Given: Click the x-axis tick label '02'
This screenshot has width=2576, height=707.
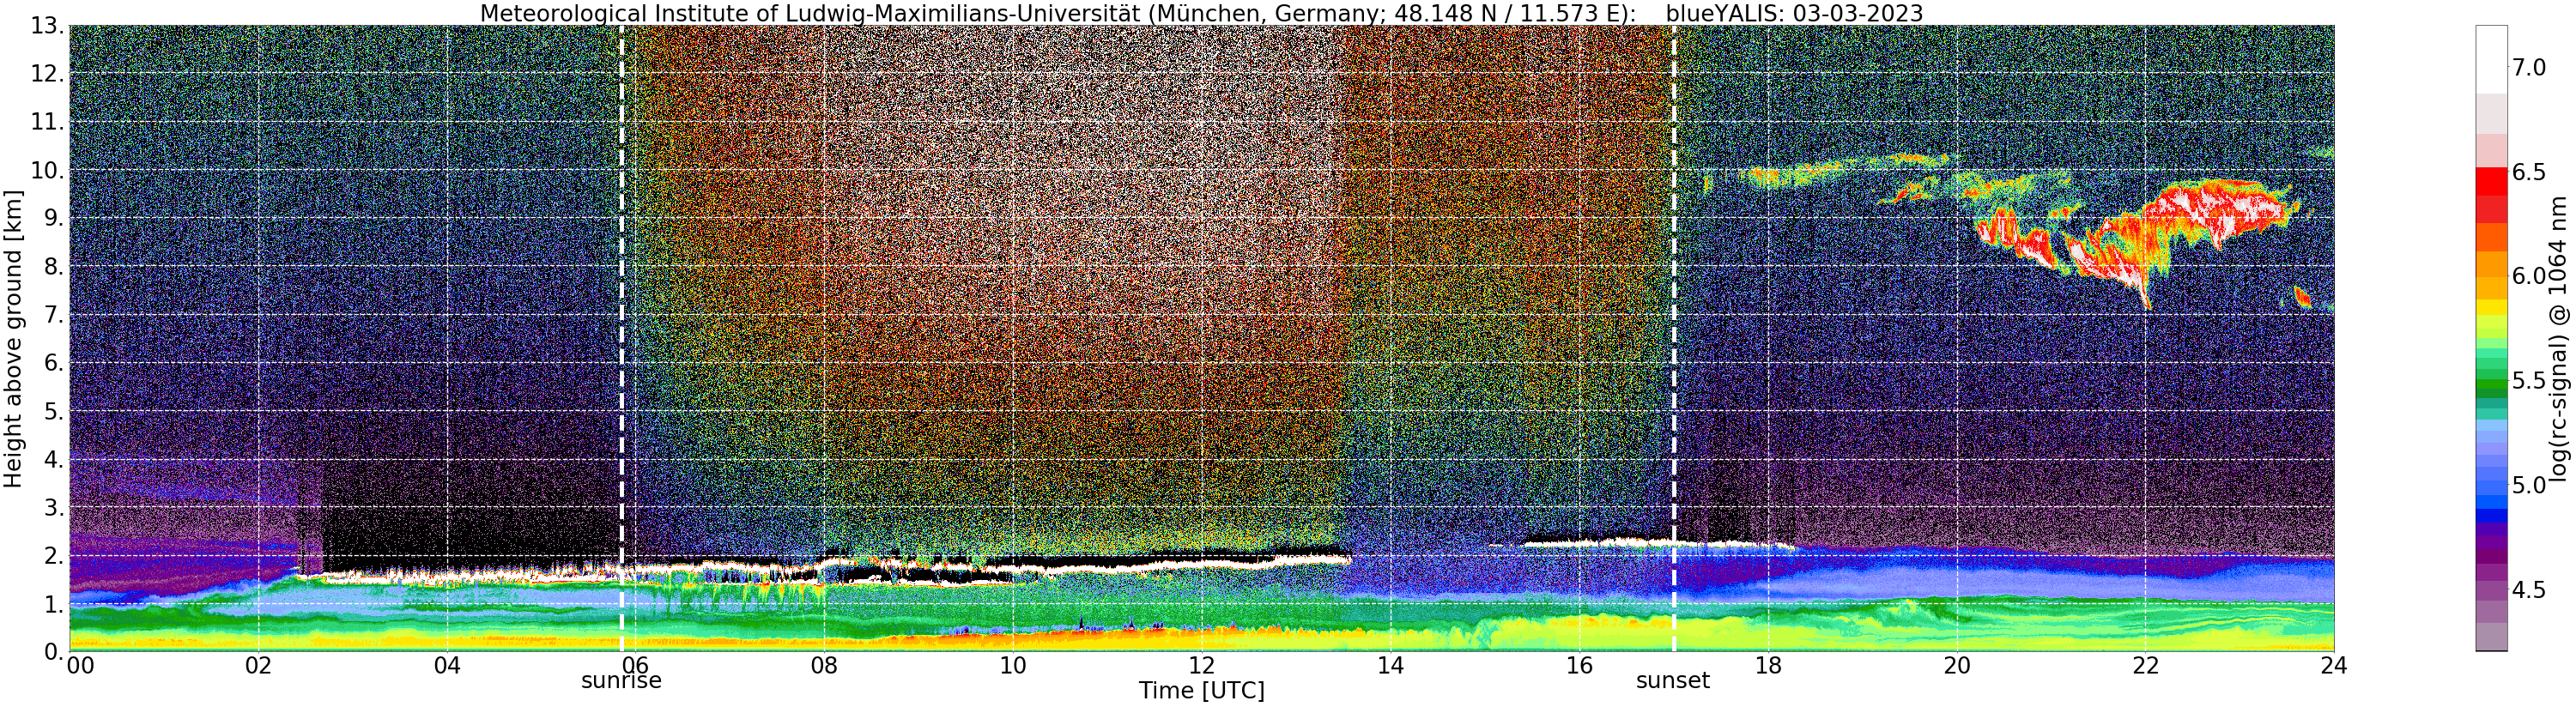Looking at the screenshot, I should click(258, 666).
